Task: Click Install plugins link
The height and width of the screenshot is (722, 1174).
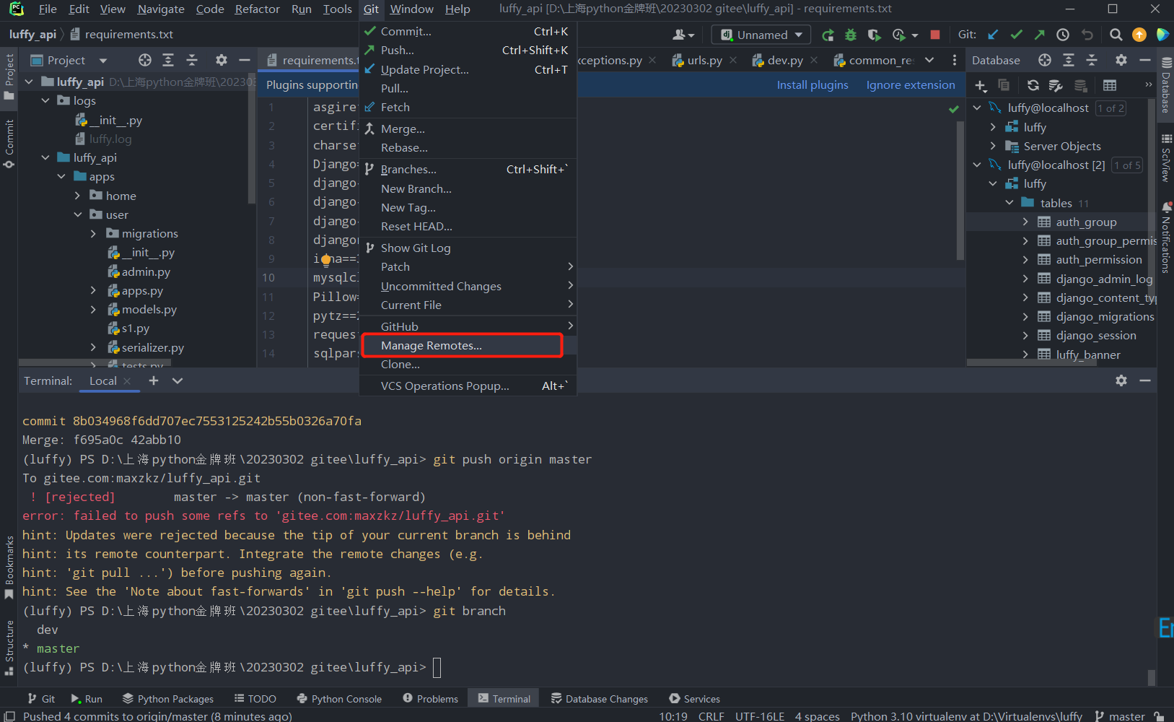Action: (812, 85)
